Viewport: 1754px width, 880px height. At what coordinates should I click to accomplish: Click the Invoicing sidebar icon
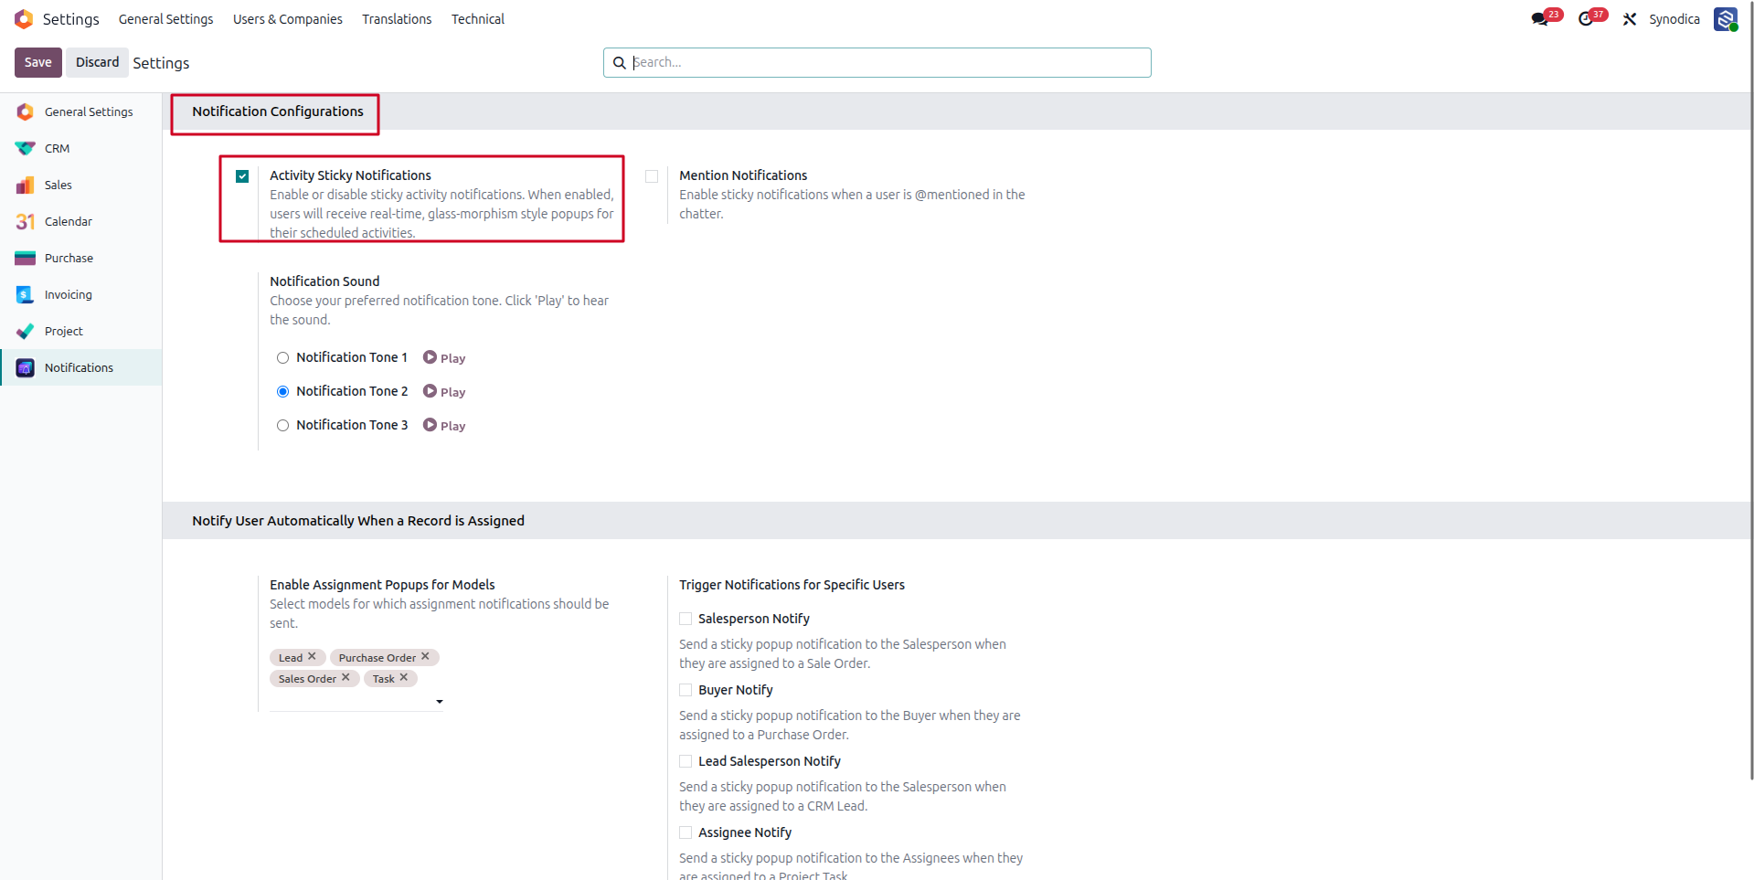25,294
